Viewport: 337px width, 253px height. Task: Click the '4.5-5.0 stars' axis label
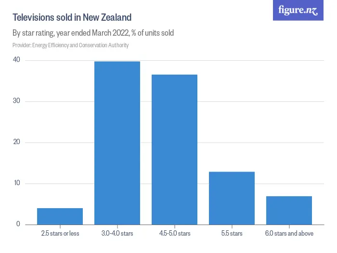tap(174, 234)
